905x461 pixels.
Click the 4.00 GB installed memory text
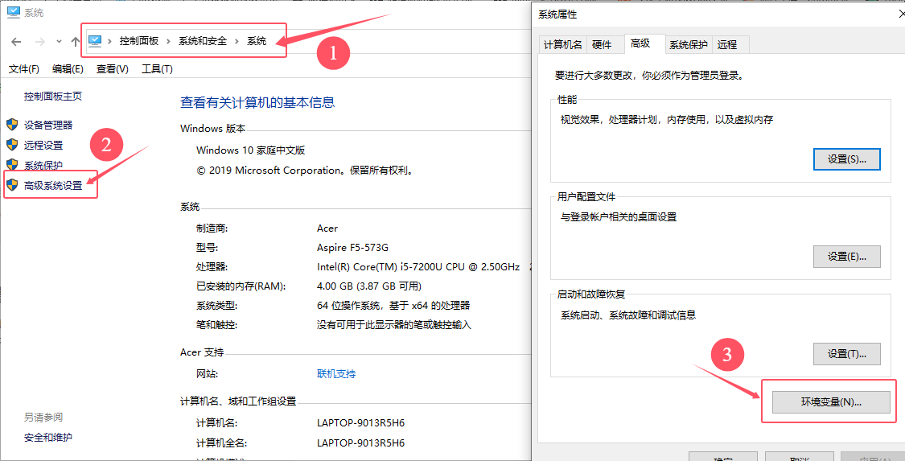pyautogui.click(x=369, y=286)
